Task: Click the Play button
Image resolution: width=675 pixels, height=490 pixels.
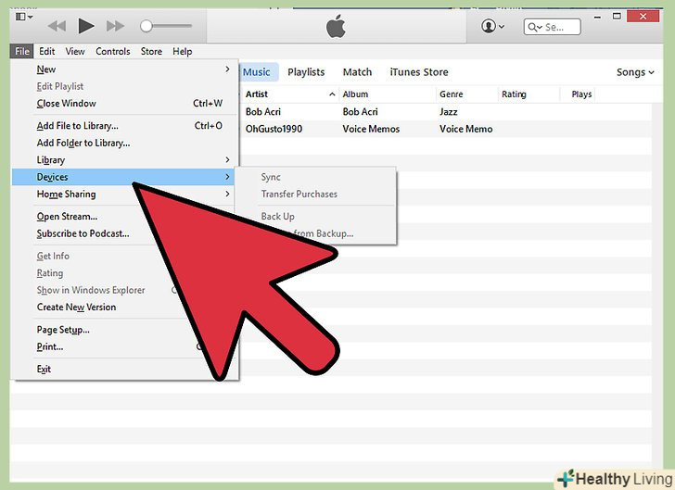Action: (86, 26)
